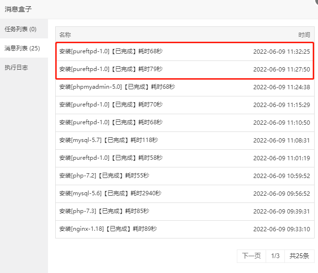Open the 安装[mysql-5.7] 耗时118秒 message
Screen dimensions: 318x273
coord(185,141)
